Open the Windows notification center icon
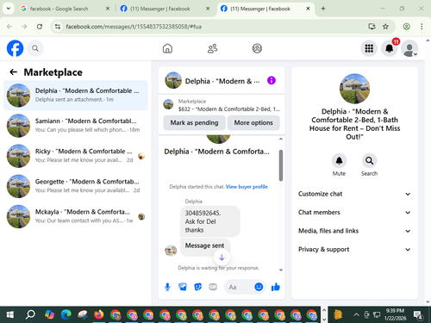Viewport: 431px width, 323px height. click(x=418, y=315)
